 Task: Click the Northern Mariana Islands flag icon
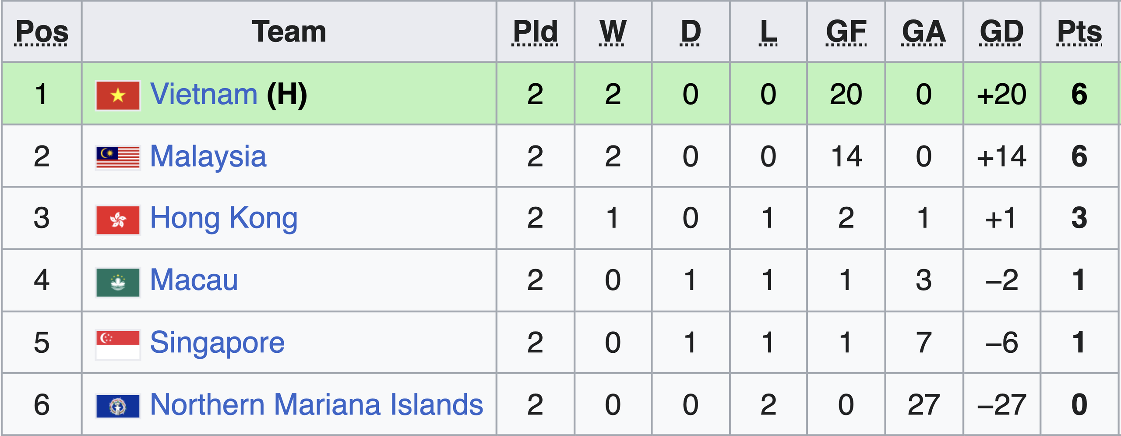click(x=118, y=406)
